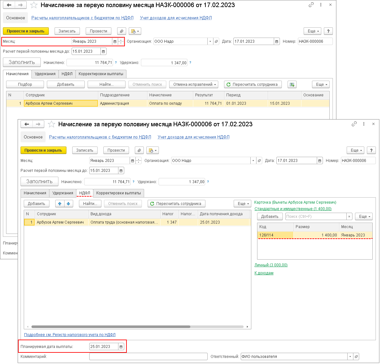
Task: Click back arrow in front window
Action: (x=27, y=124)
